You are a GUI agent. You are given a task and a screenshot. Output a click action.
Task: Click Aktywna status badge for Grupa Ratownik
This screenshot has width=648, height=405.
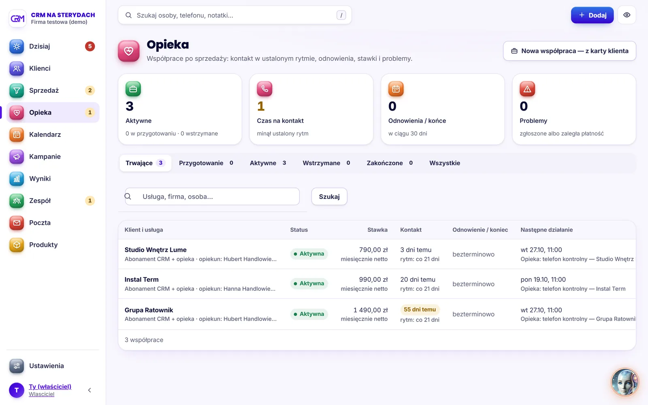(309, 314)
